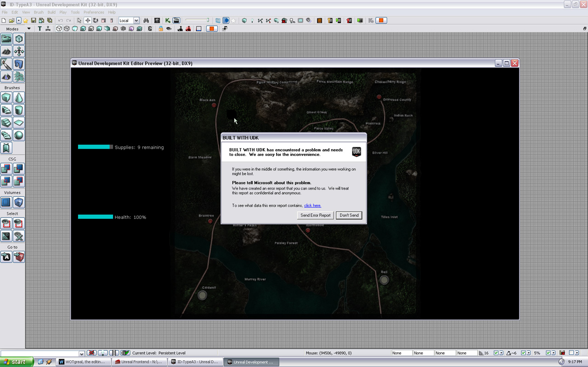Click the Foliage mode leaf icon
The height and width of the screenshot is (367, 588).
pyautogui.click(x=19, y=77)
